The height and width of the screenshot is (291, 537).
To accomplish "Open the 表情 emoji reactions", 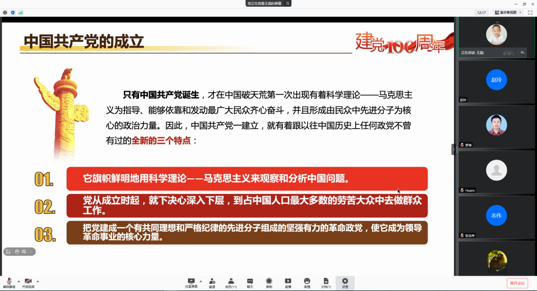I will click(x=307, y=282).
